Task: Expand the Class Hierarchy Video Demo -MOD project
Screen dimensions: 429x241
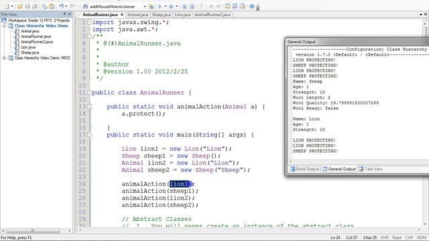Action: tap(4, 58)
